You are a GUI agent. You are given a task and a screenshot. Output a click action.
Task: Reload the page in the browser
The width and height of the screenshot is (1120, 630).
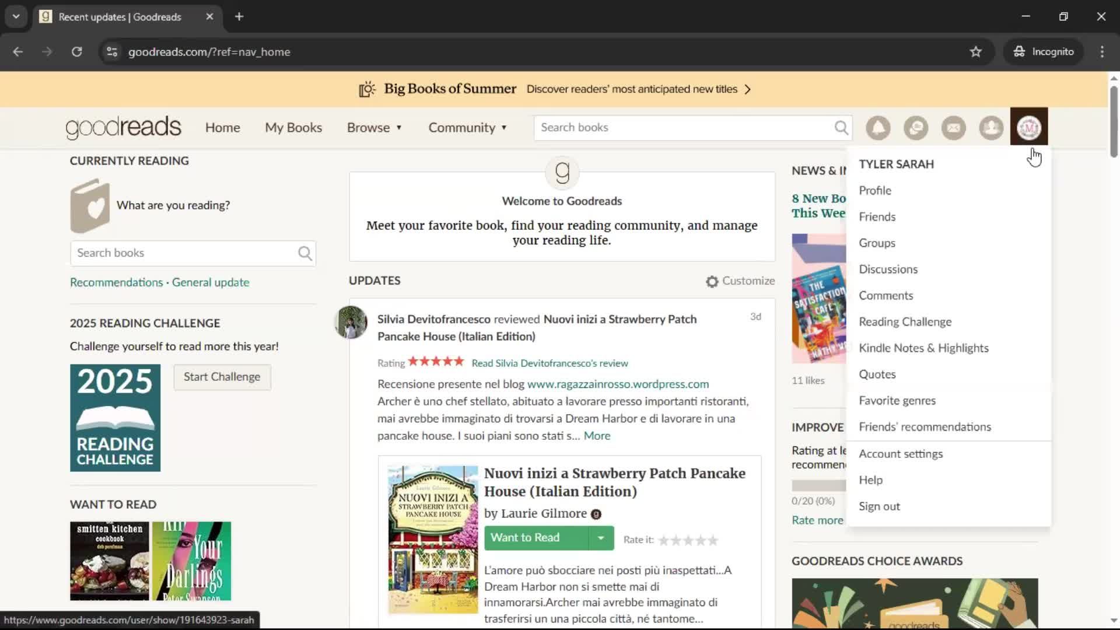tap(76, 52)
